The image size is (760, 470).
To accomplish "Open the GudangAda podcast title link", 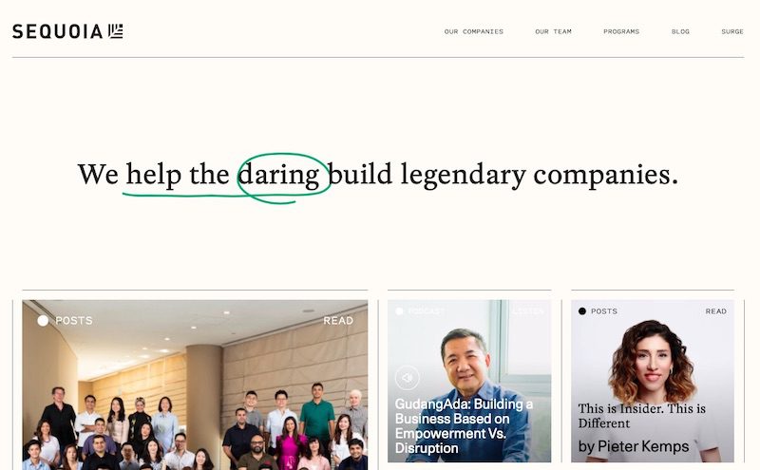I will pyautogui.click(x=464, y=426).
